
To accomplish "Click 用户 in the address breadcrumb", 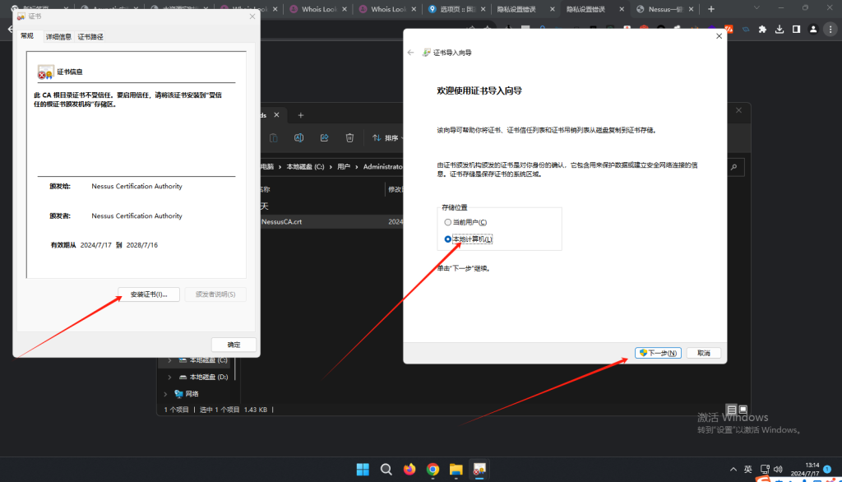I will tap(344, 167).
